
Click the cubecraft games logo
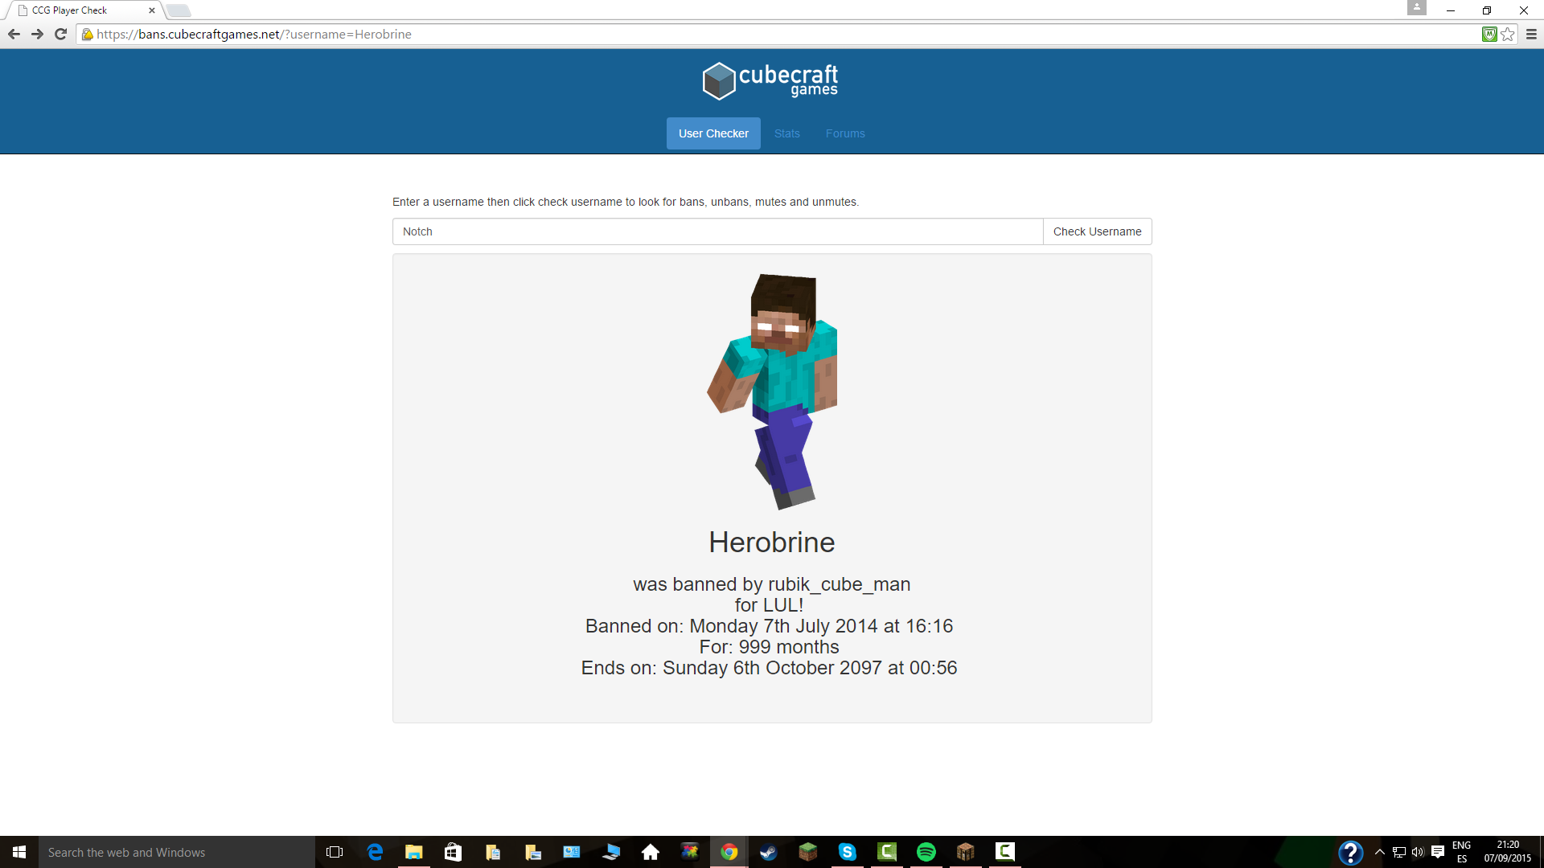(x=770, y=81)
